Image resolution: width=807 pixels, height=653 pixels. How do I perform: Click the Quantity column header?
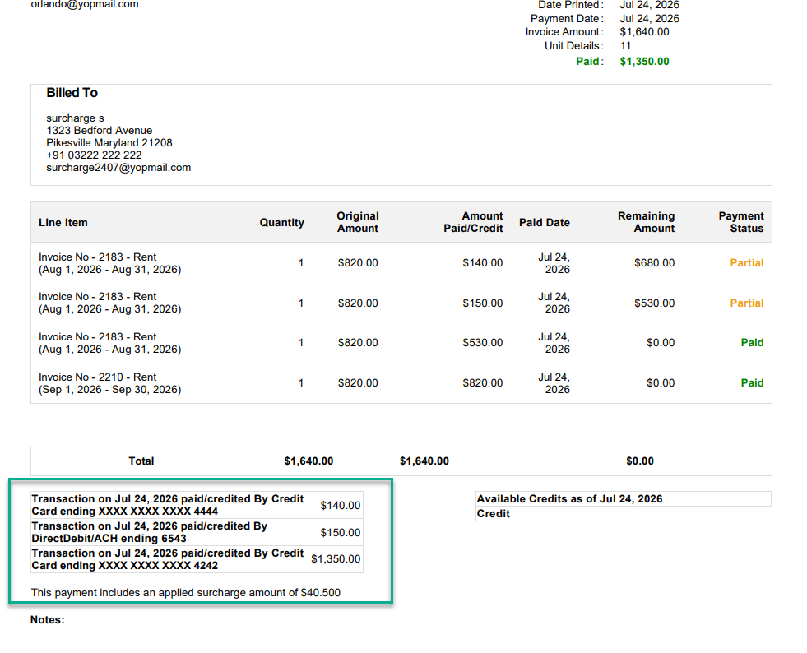pos(281,222)
